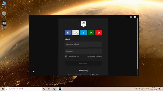Click the taskbar search box

click(x=23, y=89)
